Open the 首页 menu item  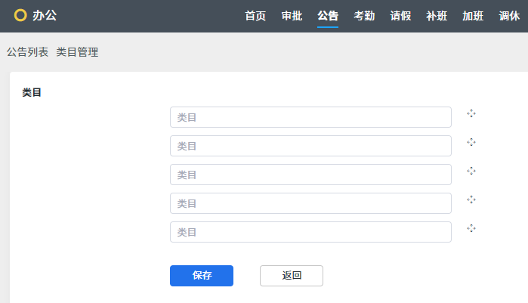255,16
